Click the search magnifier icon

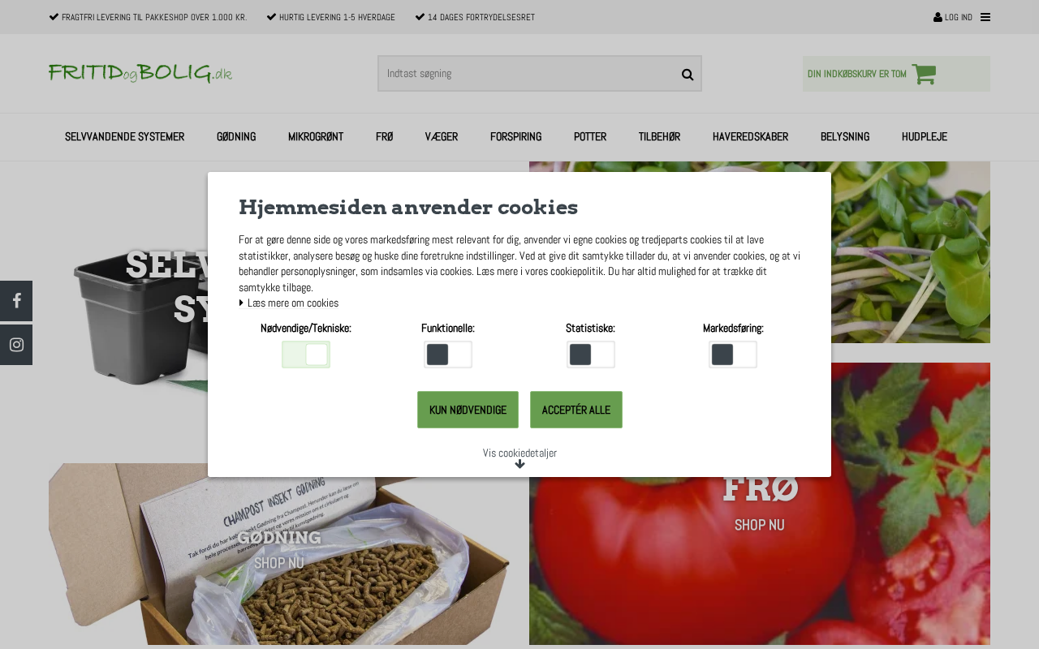688,75
